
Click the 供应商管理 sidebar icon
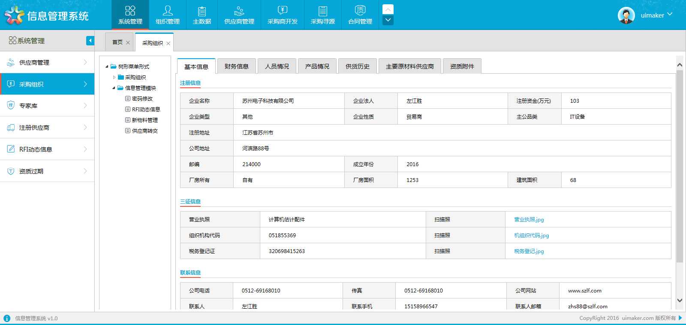tap(11, 63)
